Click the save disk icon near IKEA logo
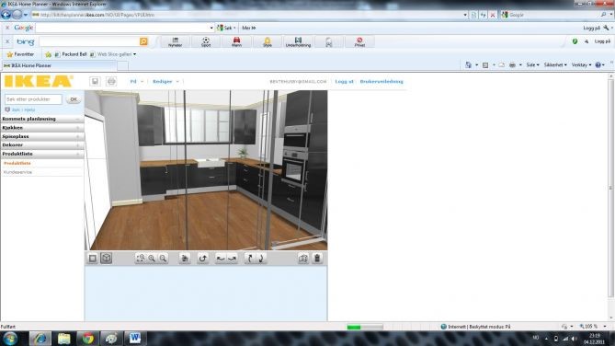The image size is (615, 346). (95, 81)
